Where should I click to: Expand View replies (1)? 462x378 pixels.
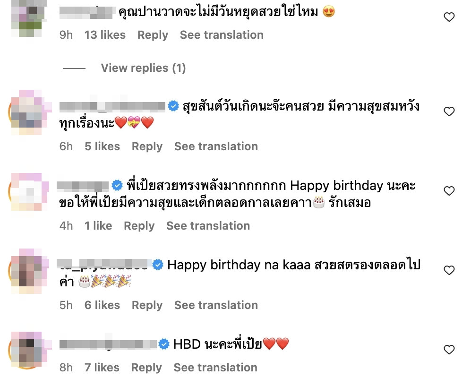tap(143, 68)
